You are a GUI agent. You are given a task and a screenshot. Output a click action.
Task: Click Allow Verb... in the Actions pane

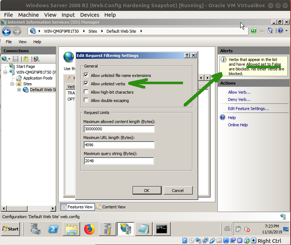(x=239, y=92)
